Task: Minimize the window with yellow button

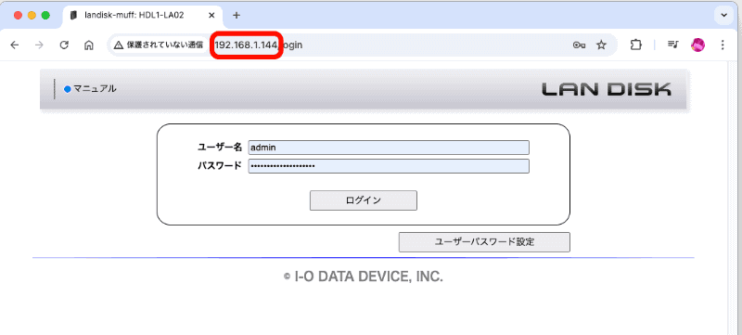Action: click(32, 15)
